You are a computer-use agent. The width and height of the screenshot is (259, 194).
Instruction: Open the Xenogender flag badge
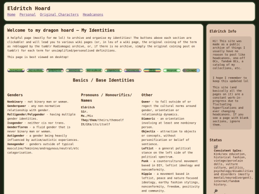coord(133,70)
